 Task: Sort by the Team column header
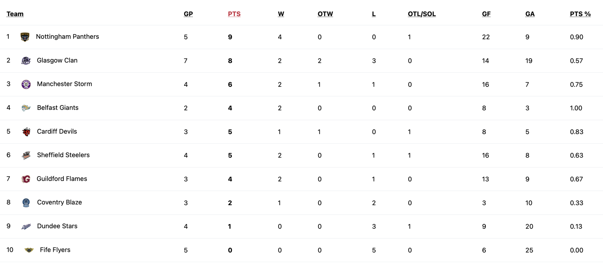(x=15, y=14)
